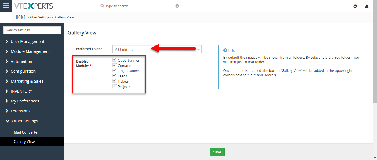This screenshot has height=160, width=377.
Task: Click the Save button
Action: point(217,152)
